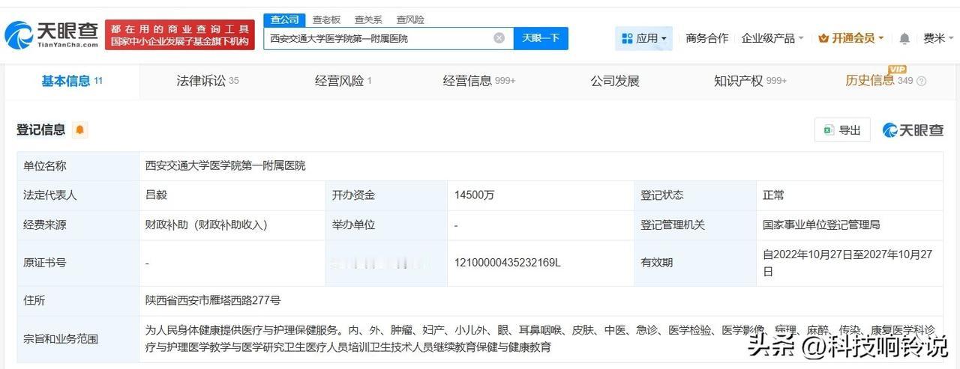
Task: Click the 登记状态 field label
Action: coord(661,195)
